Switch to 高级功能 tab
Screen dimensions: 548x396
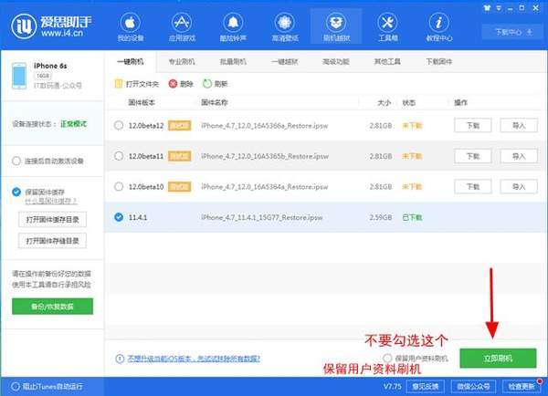[x=336, y=62]
